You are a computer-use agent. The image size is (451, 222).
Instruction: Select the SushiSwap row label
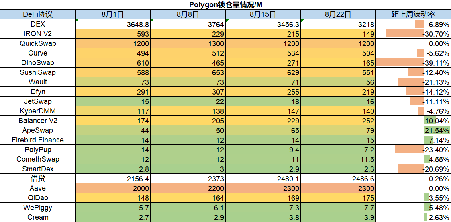click(38, 72)
